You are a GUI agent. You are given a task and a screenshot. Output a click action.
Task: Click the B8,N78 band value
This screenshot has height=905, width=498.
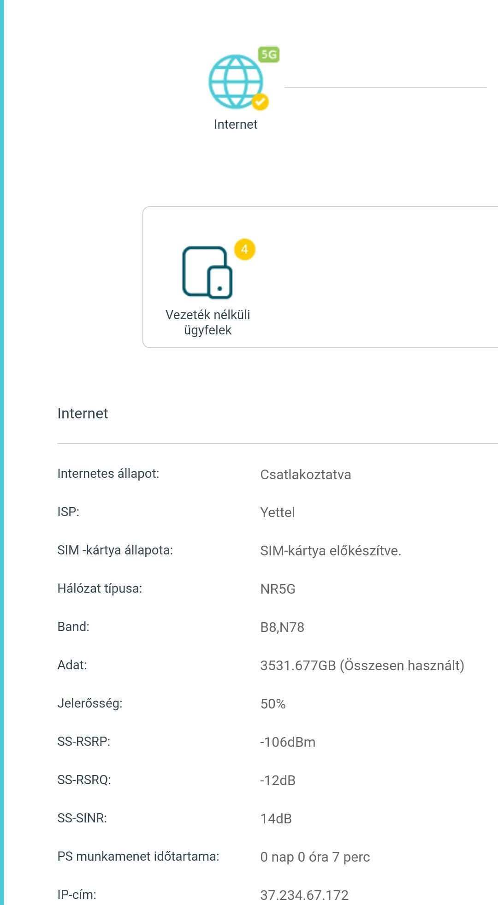(282, 627)
